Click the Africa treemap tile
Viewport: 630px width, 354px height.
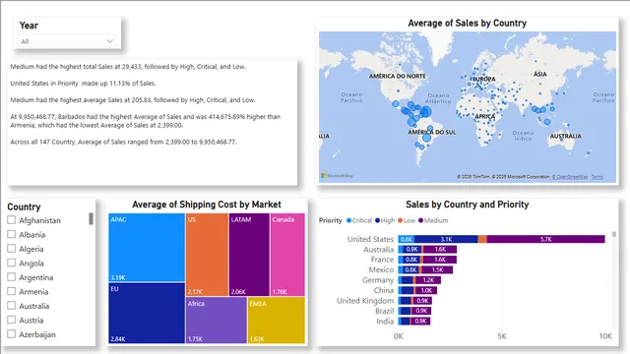(217, 320)
